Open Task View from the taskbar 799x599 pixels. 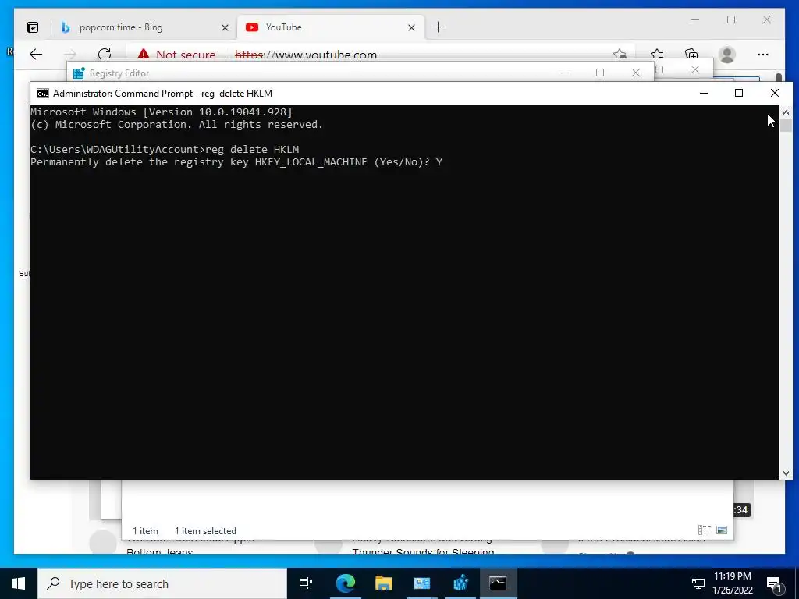point(306,583)
